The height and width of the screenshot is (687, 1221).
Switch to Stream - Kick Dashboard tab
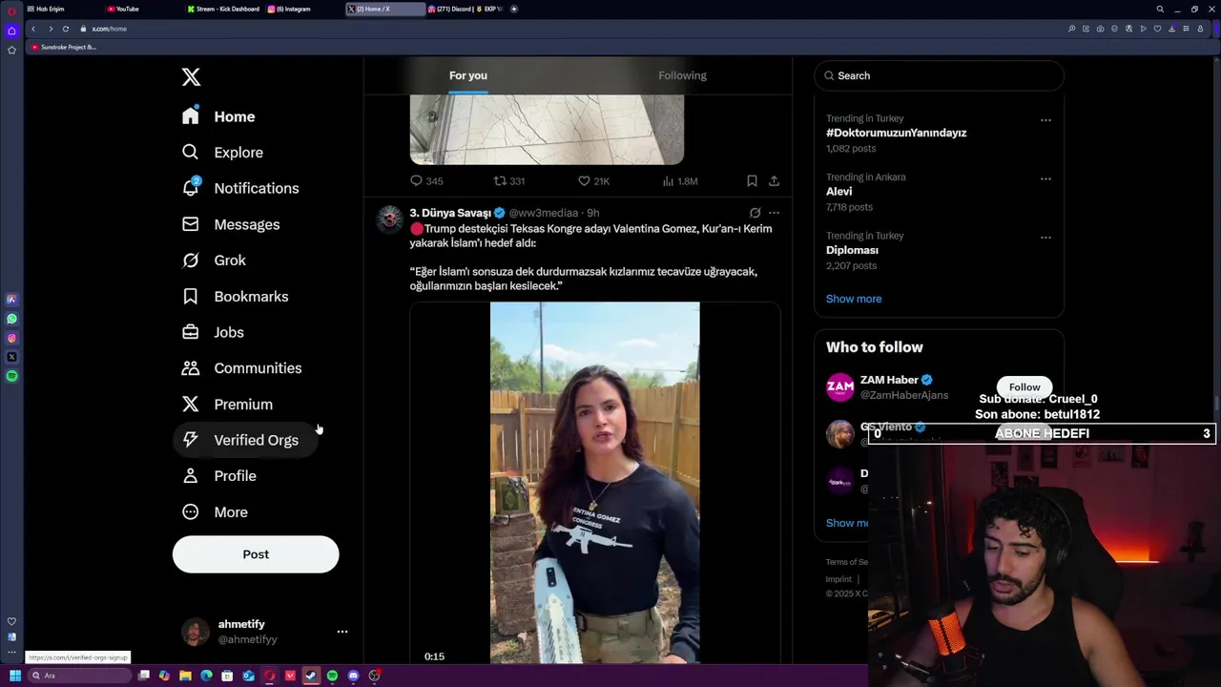tap(223, 9)
